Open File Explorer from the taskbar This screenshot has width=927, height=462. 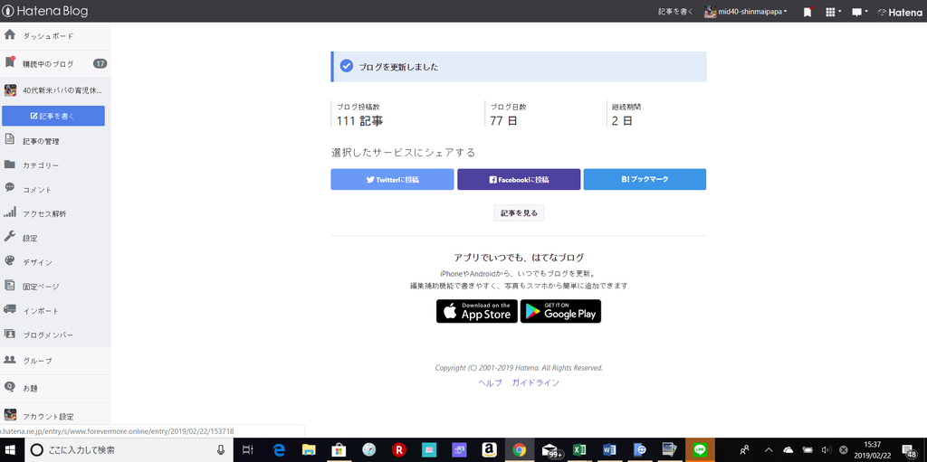point(310,450)
